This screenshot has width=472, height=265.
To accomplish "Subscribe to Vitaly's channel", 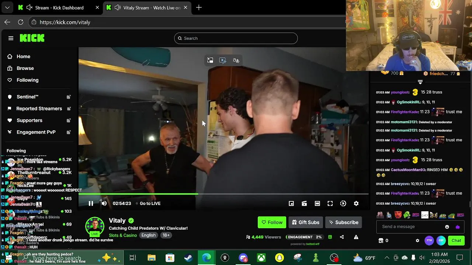I will coord(344,222).
